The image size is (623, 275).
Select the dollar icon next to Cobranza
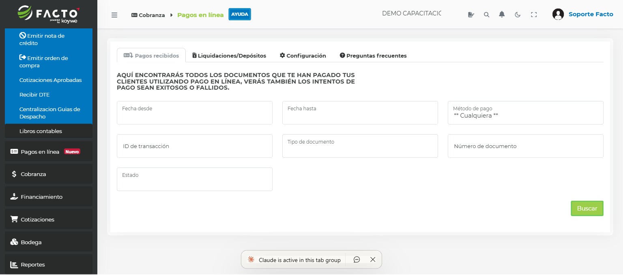pyautogui.click(x=14, y=174)
